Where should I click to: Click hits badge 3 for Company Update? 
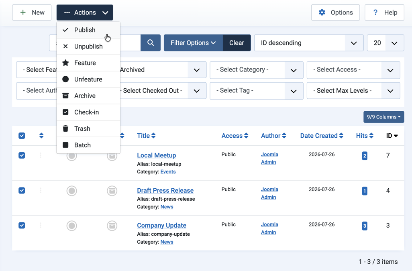(365, 226)
